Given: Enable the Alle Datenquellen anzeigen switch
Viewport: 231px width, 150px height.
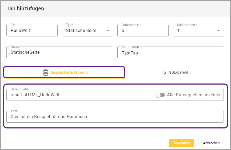Looking at the screenshot, I should (x=160, y=95).
